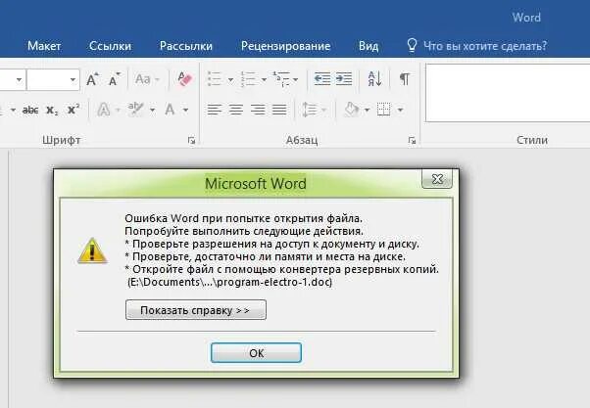Switch to the Рассылки tab

pos(186,46)
